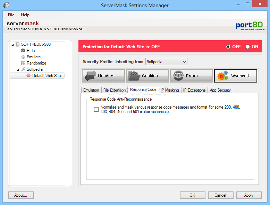
Task: Click the ServerMask app icon in title bar
Action: coord(6,5)
